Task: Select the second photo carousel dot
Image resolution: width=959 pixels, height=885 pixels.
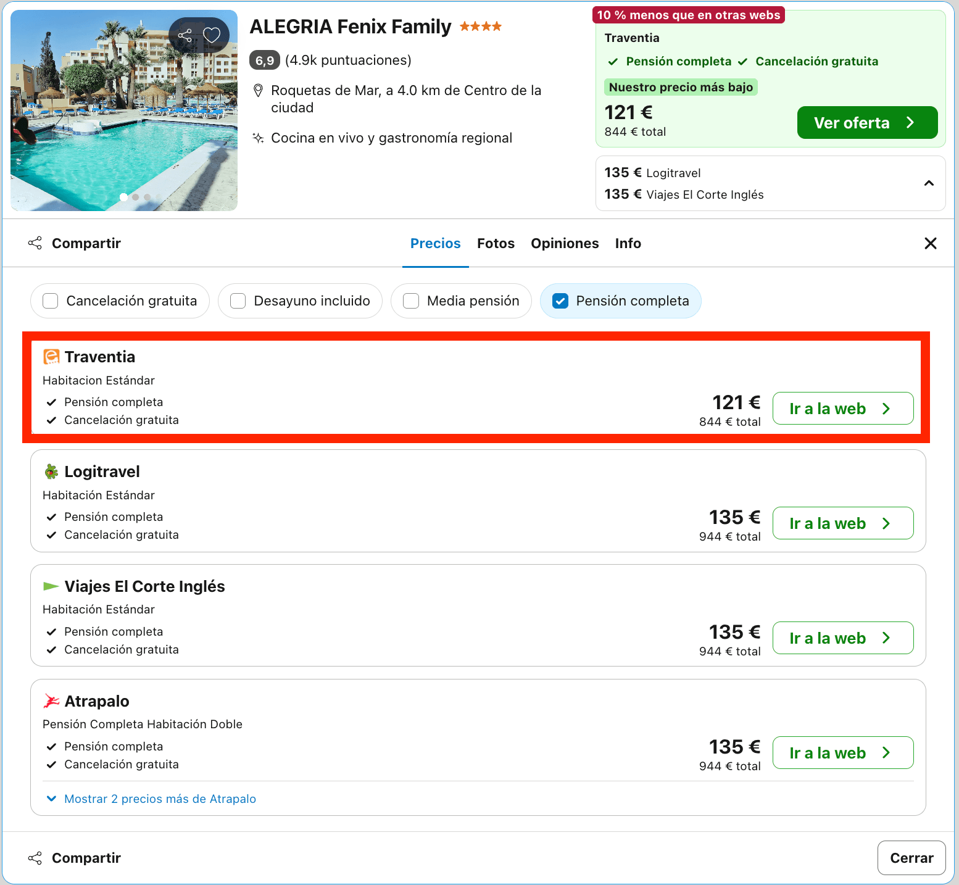Action: pos(135,197)
